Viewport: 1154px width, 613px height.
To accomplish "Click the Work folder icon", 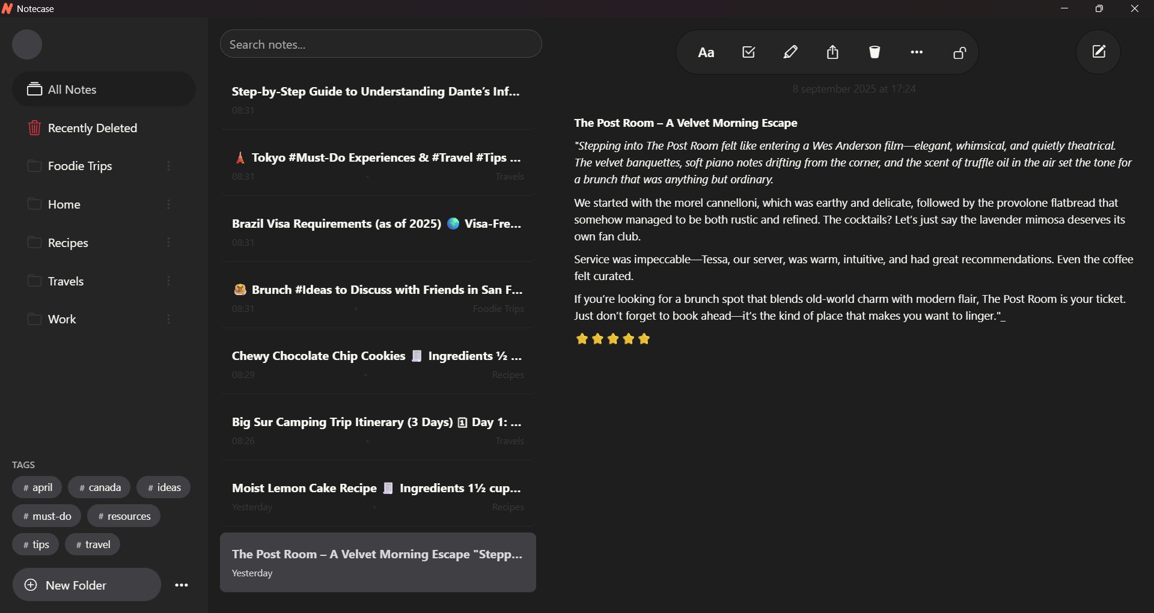I will click(34, 319).
